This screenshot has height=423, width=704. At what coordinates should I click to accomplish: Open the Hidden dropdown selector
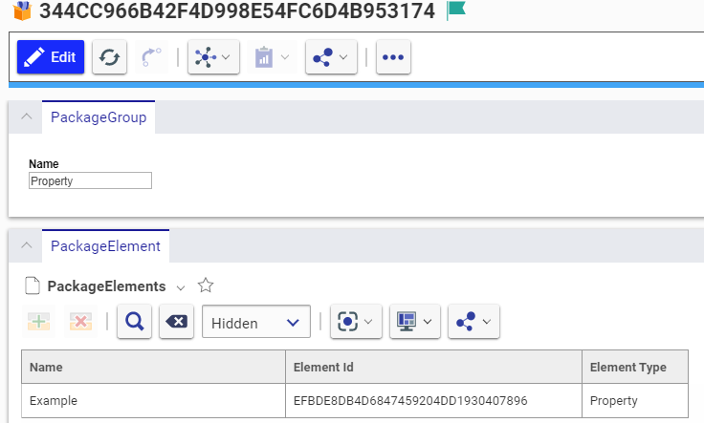255,323
